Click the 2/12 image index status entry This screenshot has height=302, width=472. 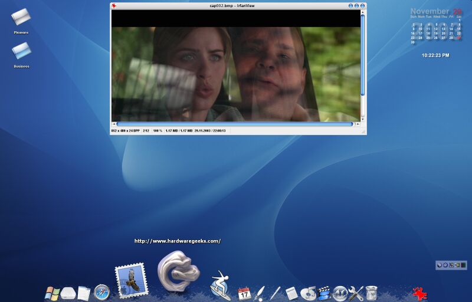146,131
